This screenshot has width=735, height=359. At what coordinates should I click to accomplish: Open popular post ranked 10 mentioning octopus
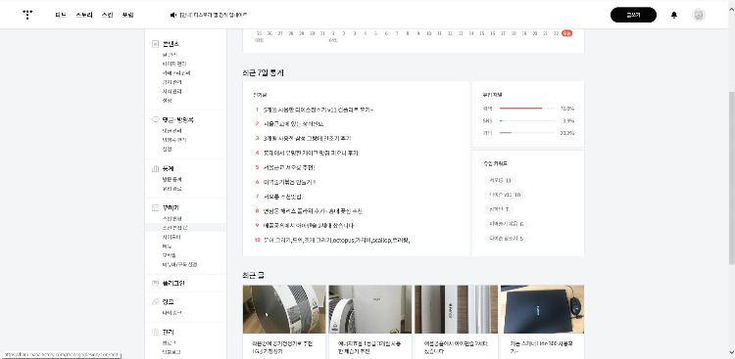coord(337,240)
